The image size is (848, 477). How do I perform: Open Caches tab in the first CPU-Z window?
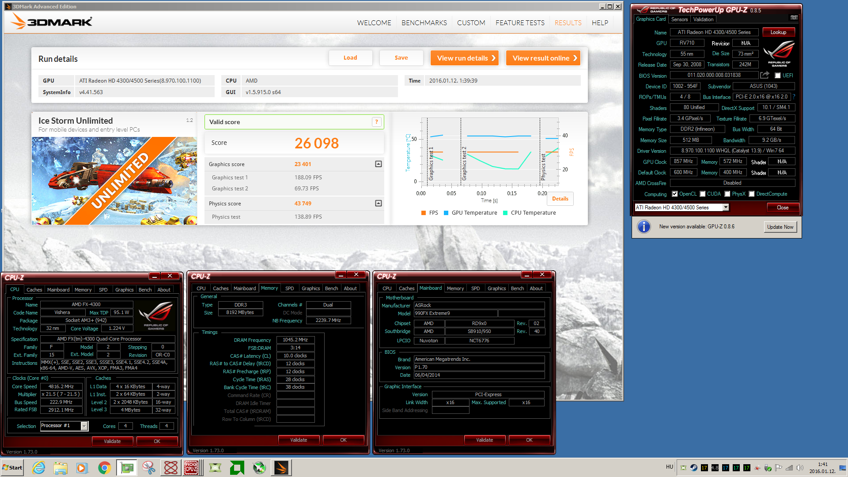pos(34,290)
